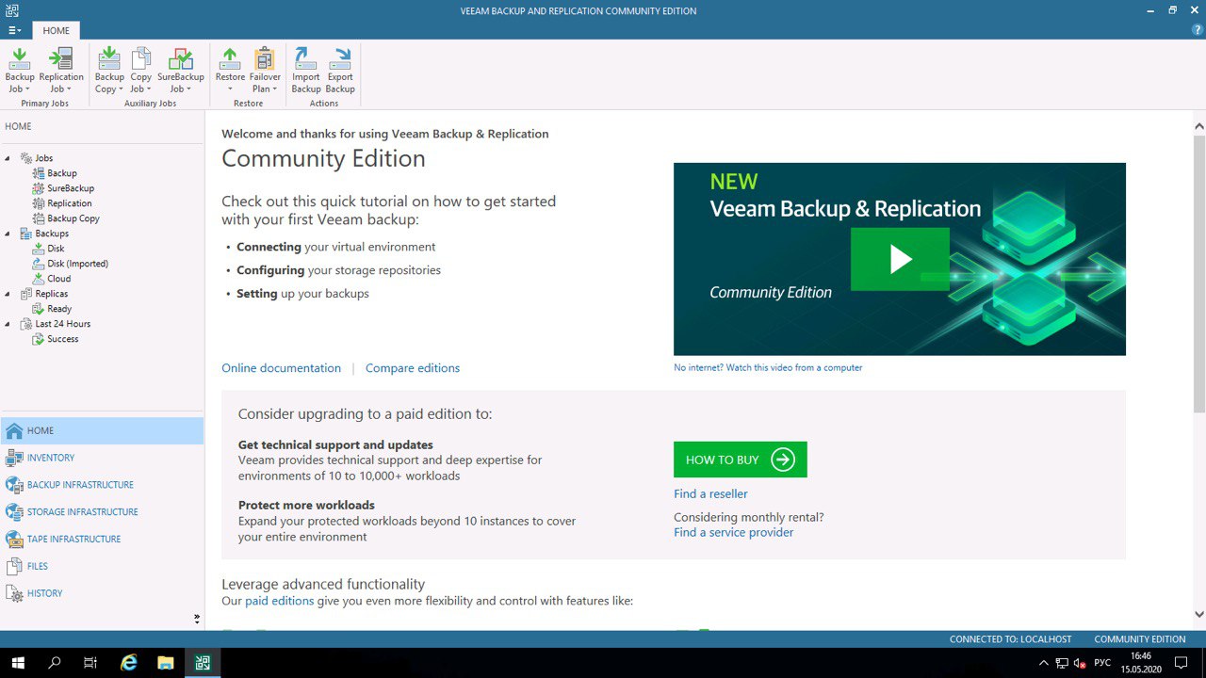The height and width of the screenshot is (678, 1206).
Task: Open Backup Infrastructure view
Action: tap(102, 485)
